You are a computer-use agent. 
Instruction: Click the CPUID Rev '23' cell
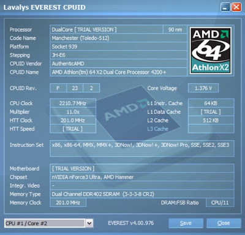(75, 88)
